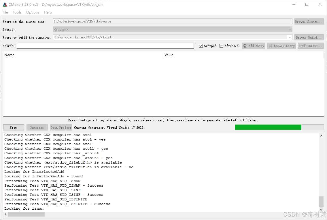Click the Open Project button
Image resolution: width=327 pixels, height=220 pixels.
pyautogui.click(x=61, y=127)
